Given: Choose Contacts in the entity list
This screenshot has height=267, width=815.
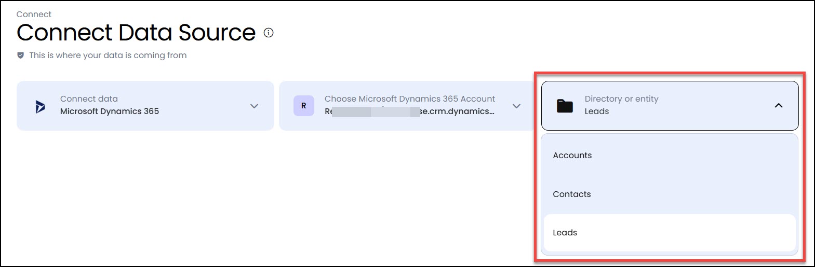Looking at the screenshot, I should [x=670, y=194].
